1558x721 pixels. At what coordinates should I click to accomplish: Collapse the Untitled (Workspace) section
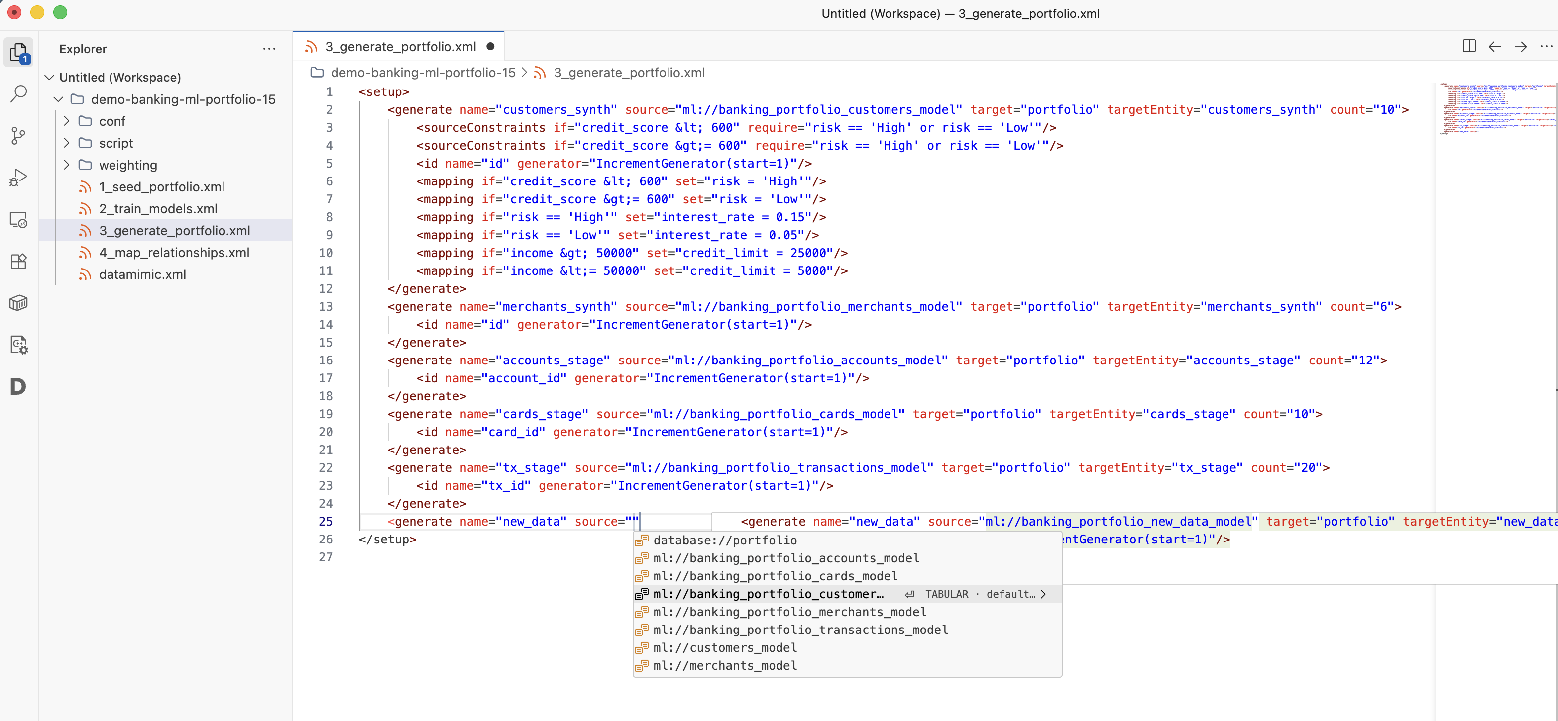coord(50,78)
